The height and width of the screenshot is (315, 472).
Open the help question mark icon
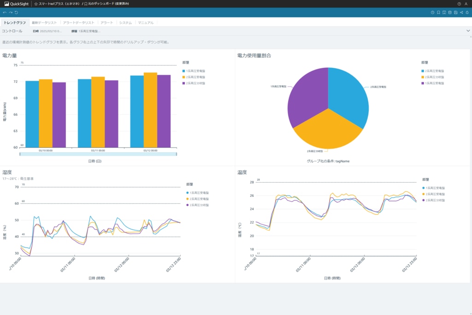click(x=459, y=4)
